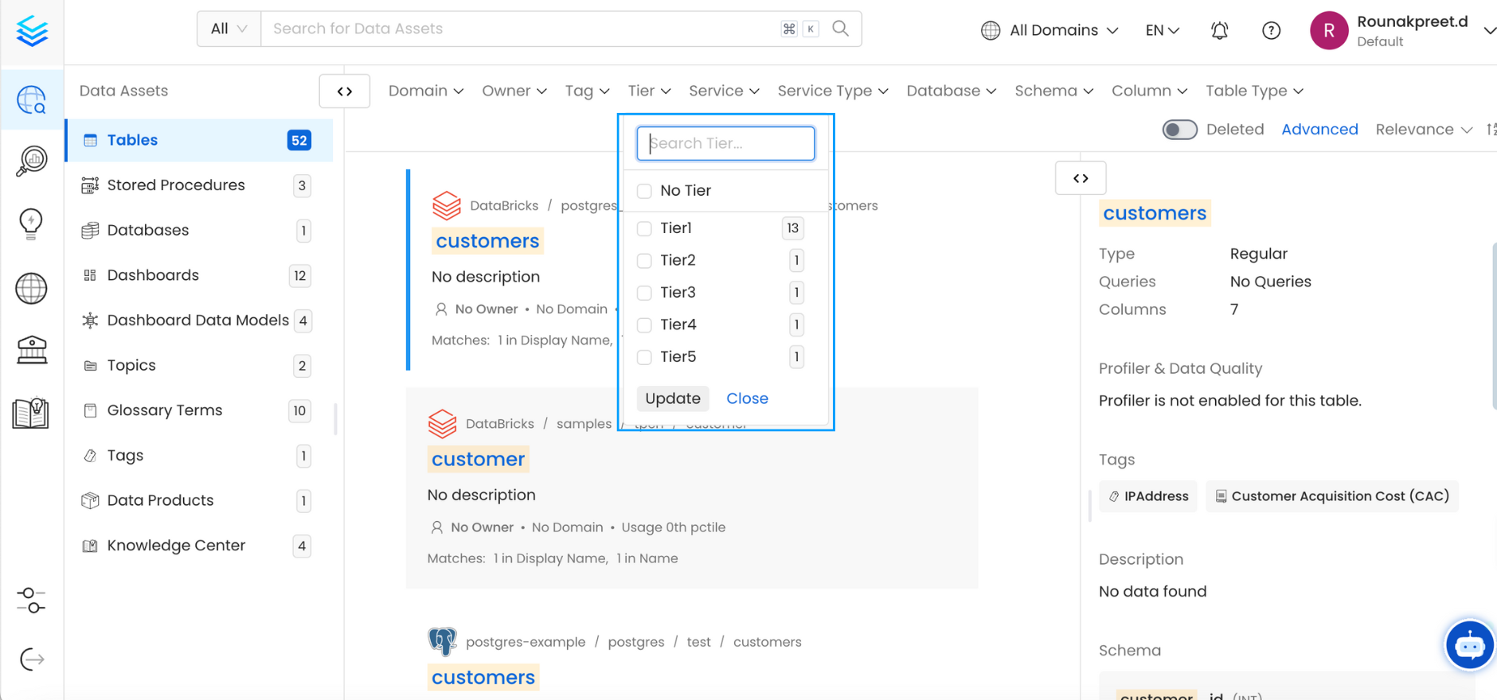
Task: Open the Governance bank building sidebar icon
Action: tap(31, 349)
